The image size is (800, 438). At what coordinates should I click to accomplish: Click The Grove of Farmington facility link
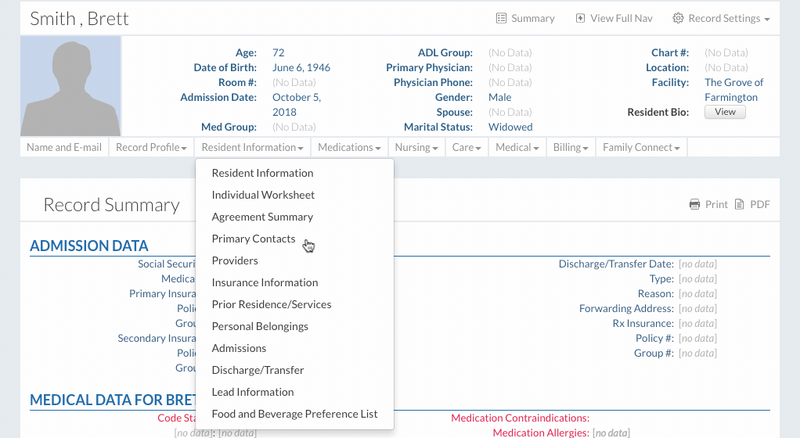pyautogui.click(x=733, y=90)
